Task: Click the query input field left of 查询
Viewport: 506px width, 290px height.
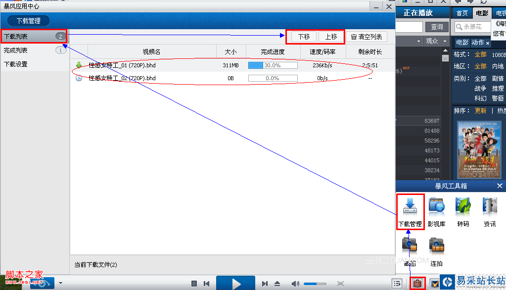Action: click(x=409, y=27)
